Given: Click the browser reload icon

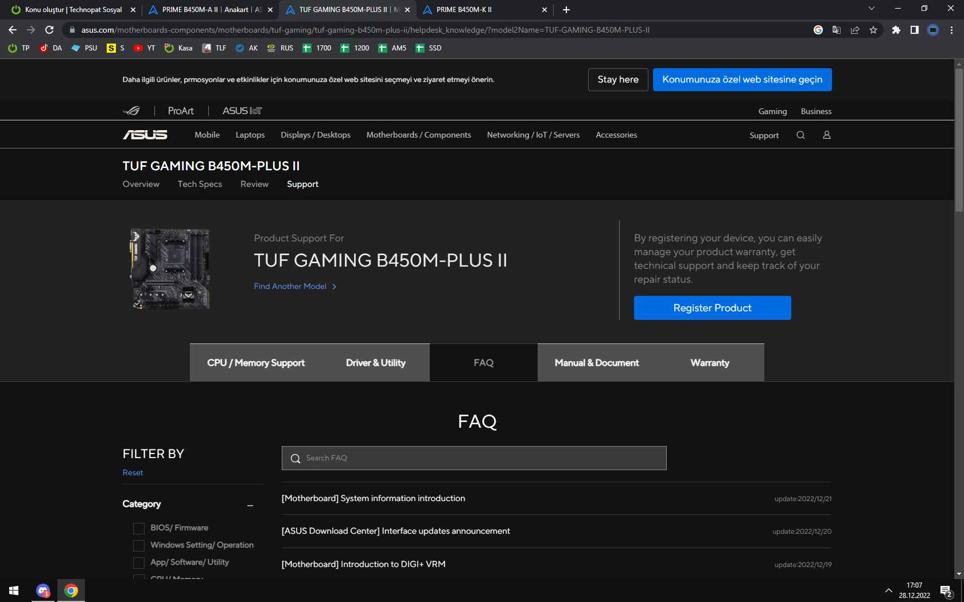Looking at the screenshot, I should pyautogui.click(x=49, y=30).
